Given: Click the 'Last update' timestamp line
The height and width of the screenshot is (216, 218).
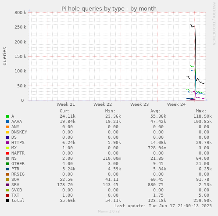Looking at the screenshot, I should [x=163, y=206].
